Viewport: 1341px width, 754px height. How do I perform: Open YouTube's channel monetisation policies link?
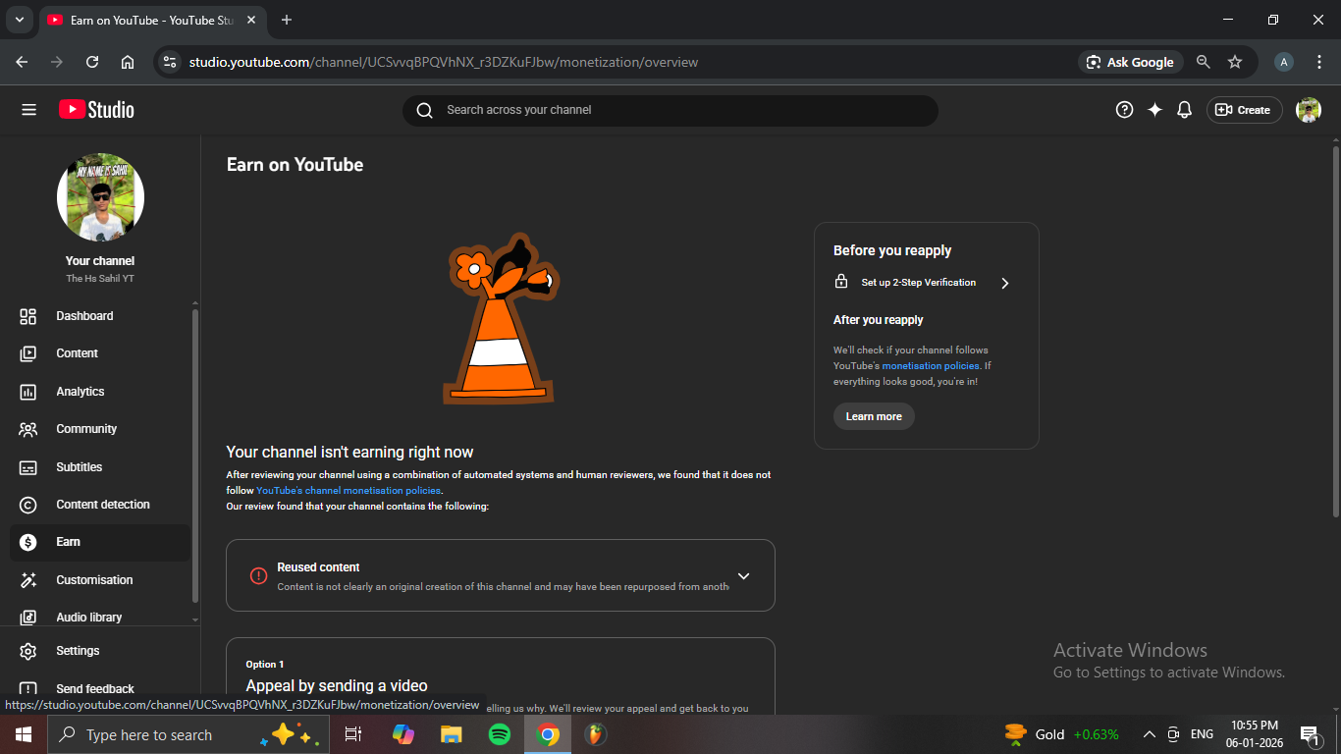[349, 491]
